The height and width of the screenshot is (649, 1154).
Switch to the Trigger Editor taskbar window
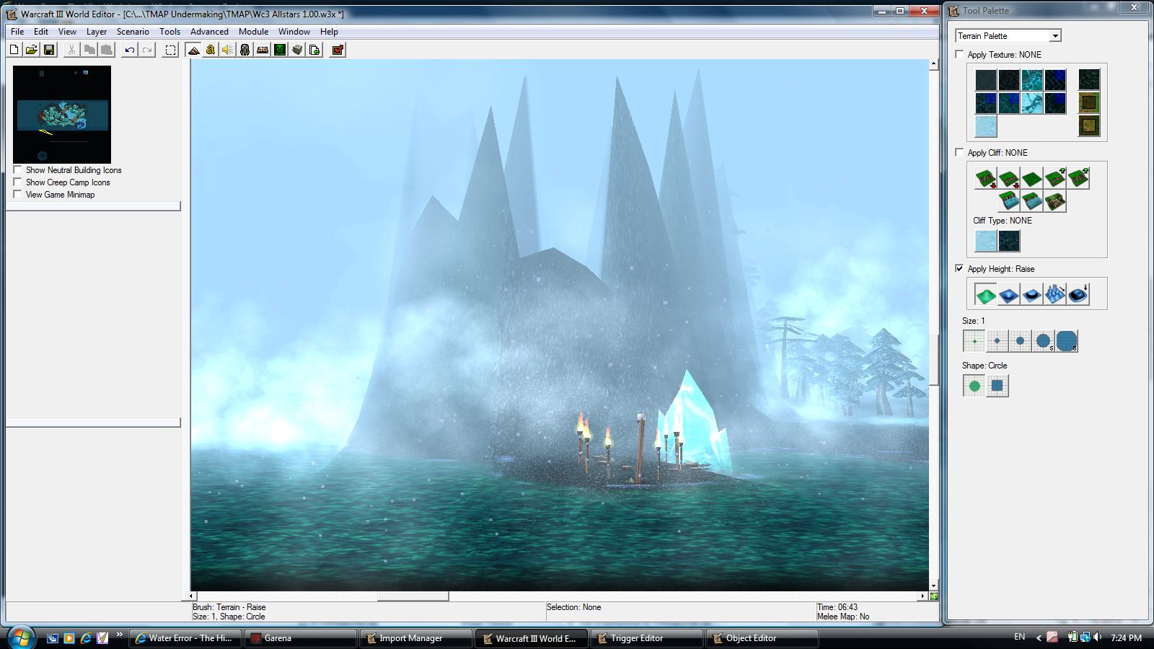[646, 638]
